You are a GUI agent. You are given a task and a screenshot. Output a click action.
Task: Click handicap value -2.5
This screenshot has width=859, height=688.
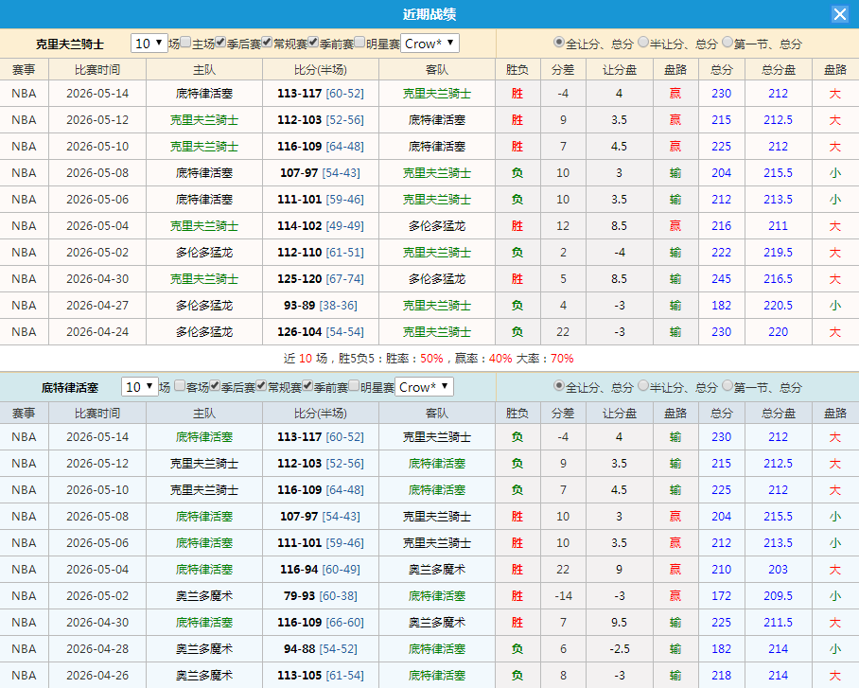pyautogui.click(x=619, y=649)
